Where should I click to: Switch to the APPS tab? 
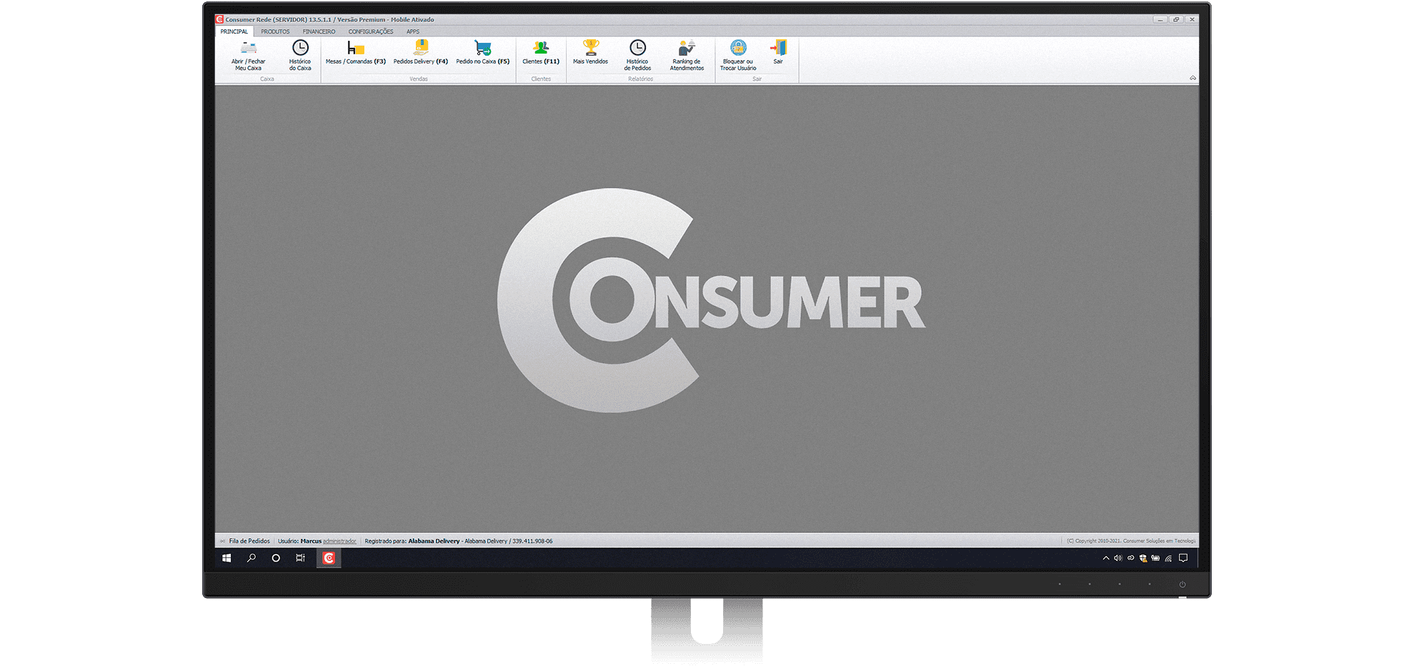pyautogui.click(x=413, y=31)
